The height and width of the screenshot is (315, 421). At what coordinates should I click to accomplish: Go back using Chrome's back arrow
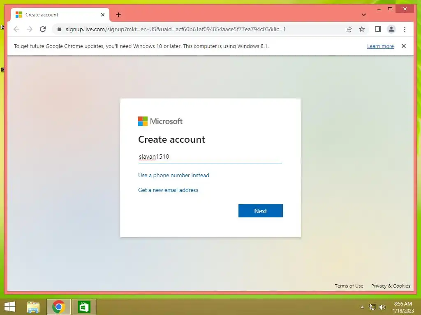point(16,29)
